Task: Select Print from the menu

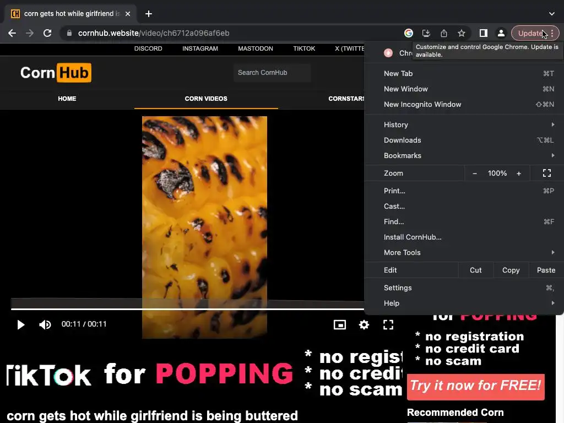Action: (464, 191)
